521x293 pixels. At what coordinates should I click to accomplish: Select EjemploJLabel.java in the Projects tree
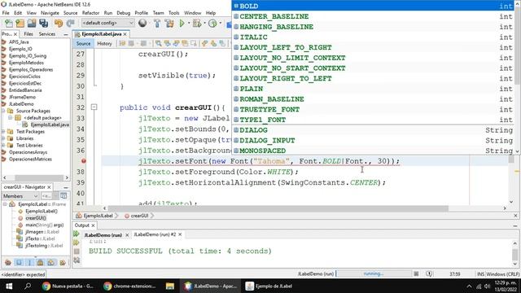(50, 125)
